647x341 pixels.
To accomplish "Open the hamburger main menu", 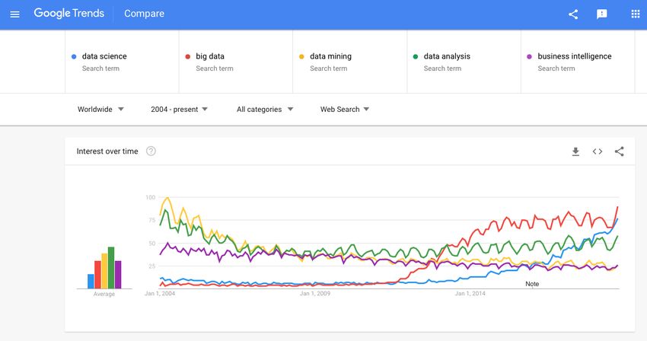I will click(15, 14).
